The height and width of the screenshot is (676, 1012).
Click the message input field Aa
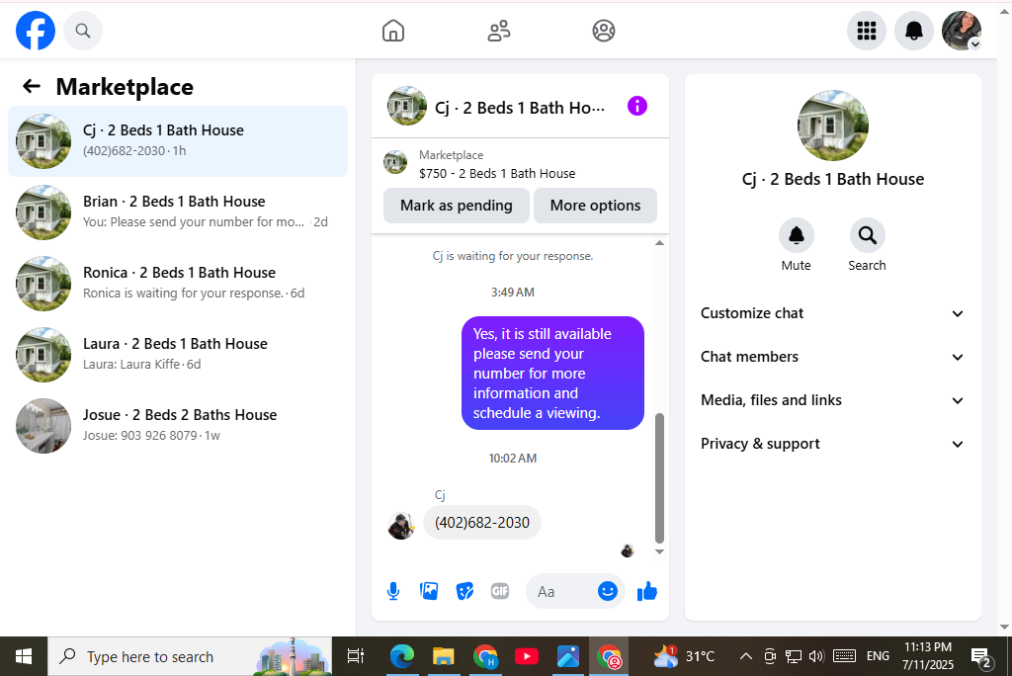(560, 591)
